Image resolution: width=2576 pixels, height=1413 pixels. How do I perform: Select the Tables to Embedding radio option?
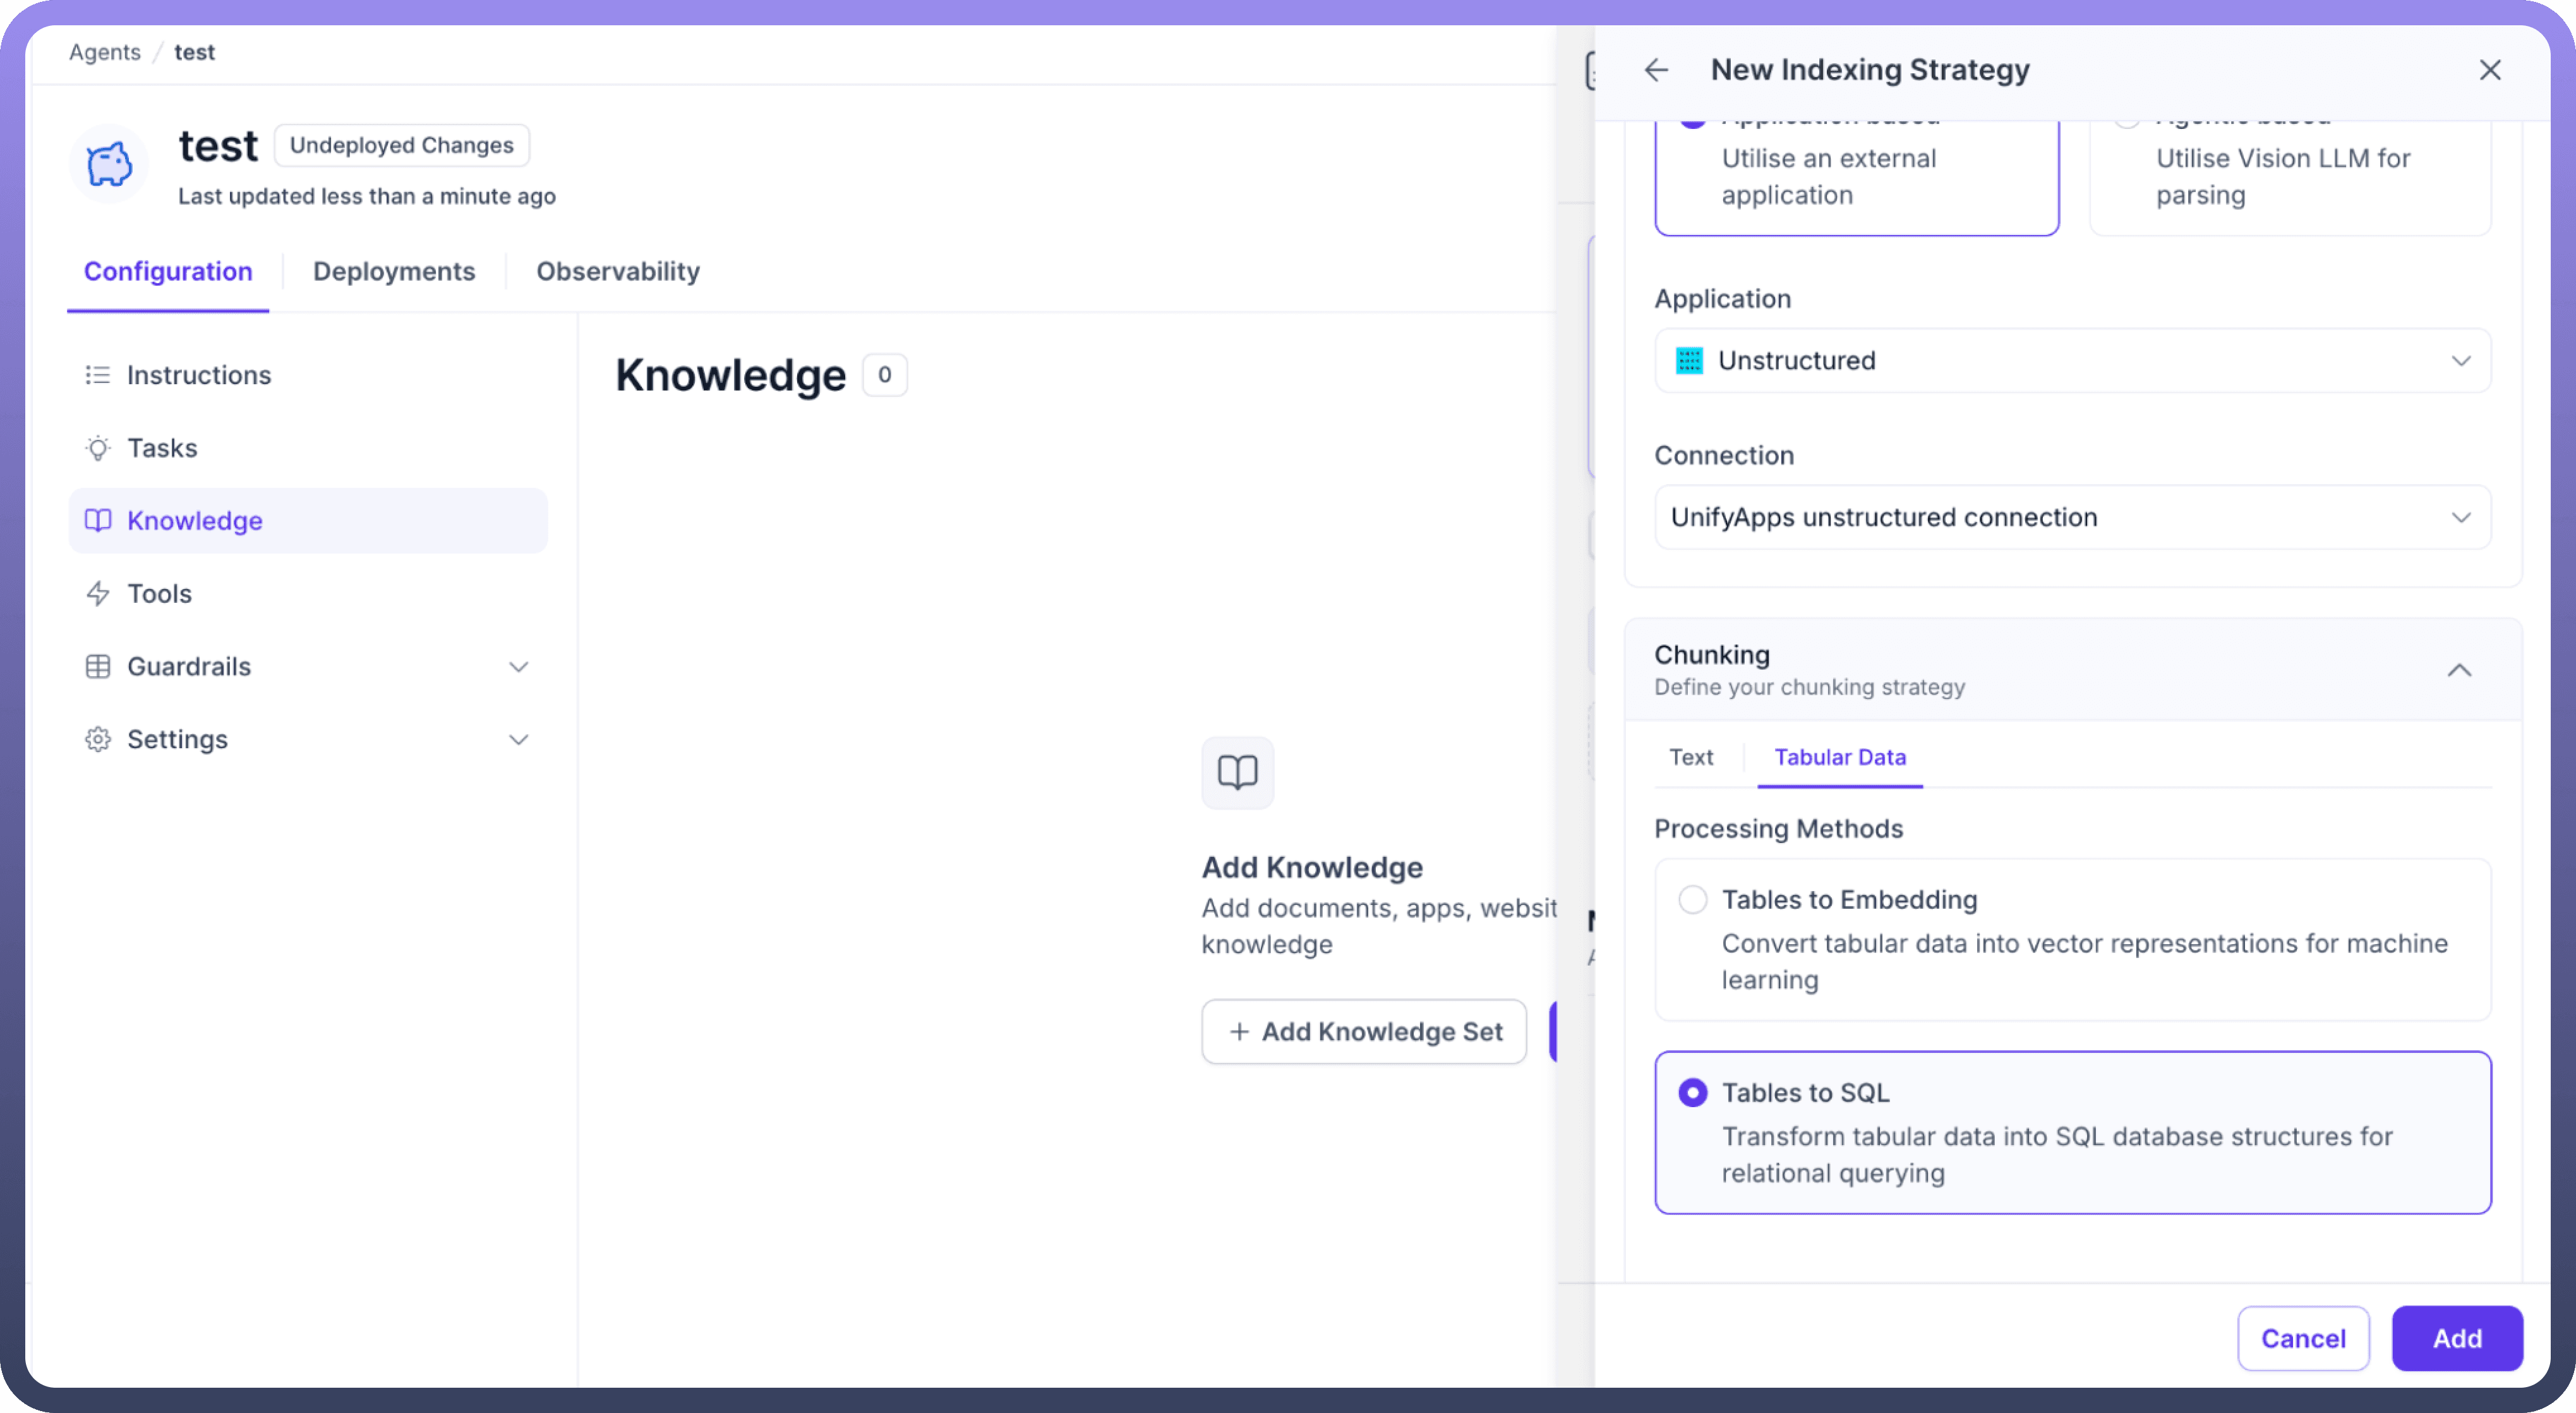click(x=1692, y=900)
